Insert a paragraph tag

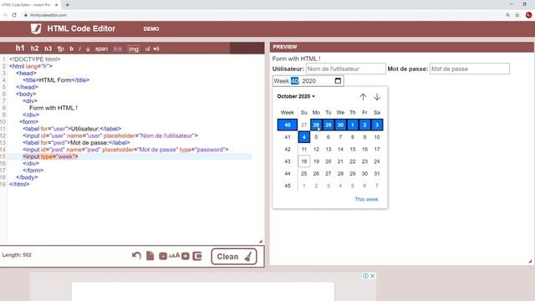[x=60, y=48]
